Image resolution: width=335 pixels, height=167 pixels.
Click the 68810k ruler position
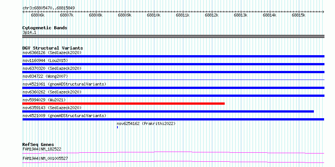pyautogui.click(x=154, y=15)
